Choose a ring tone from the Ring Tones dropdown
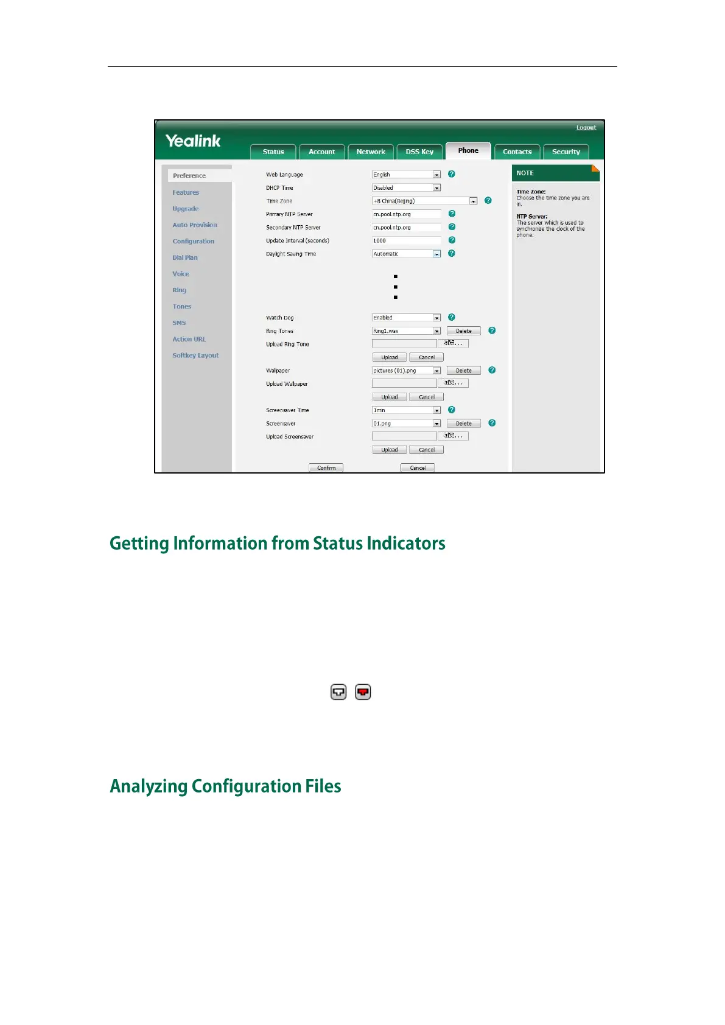 click(406, 331)
